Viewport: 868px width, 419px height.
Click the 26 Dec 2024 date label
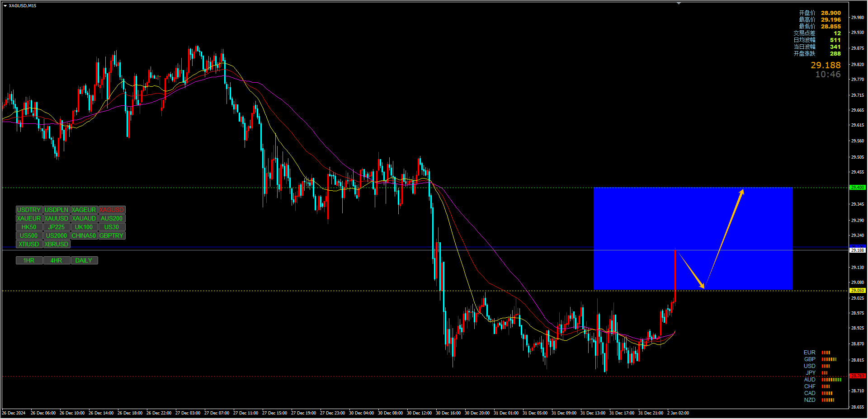click(14, 413)
